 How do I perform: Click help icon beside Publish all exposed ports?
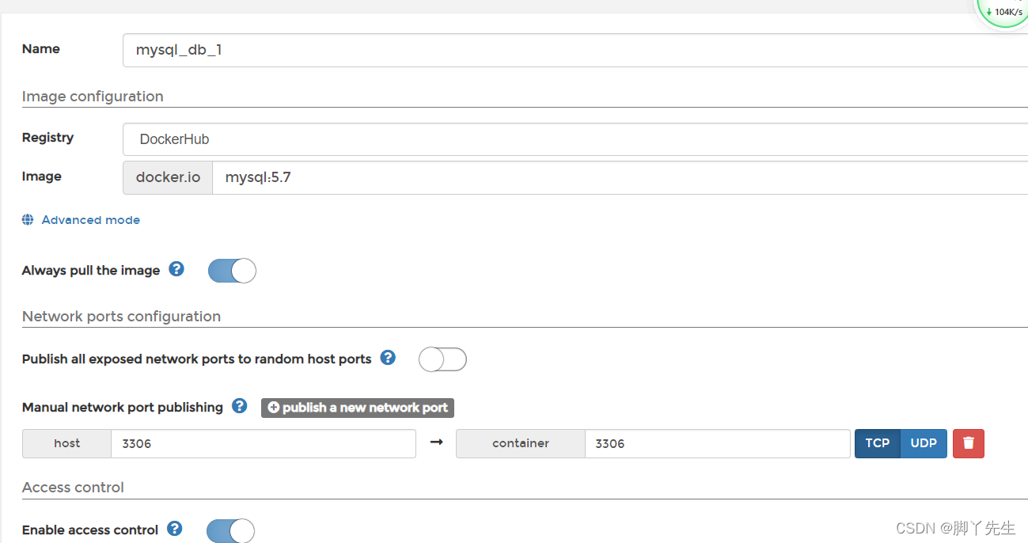point(388,358)
